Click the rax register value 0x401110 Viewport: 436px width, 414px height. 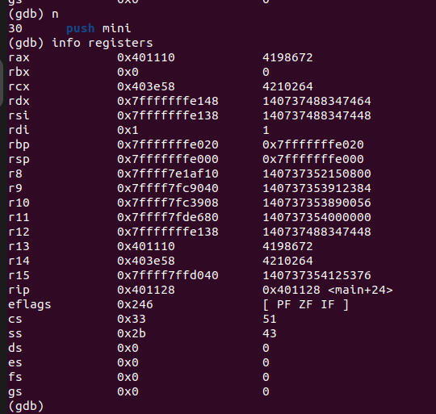click(x=145, y=57)
